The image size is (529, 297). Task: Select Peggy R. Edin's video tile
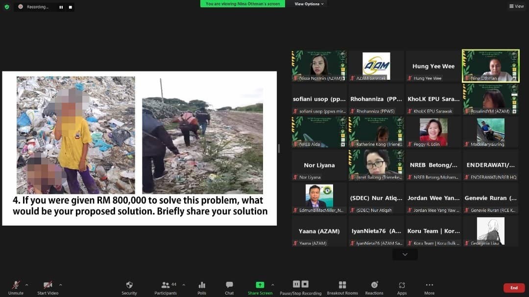pos(433,132)
